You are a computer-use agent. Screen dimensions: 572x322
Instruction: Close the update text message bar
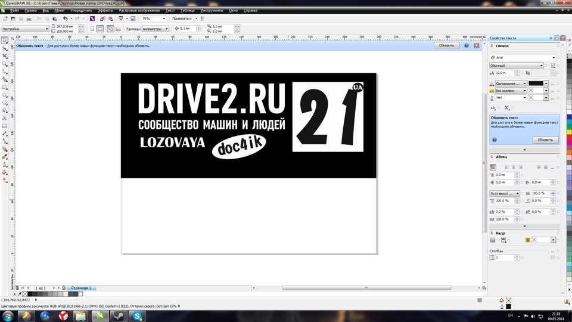pos(477,46)
